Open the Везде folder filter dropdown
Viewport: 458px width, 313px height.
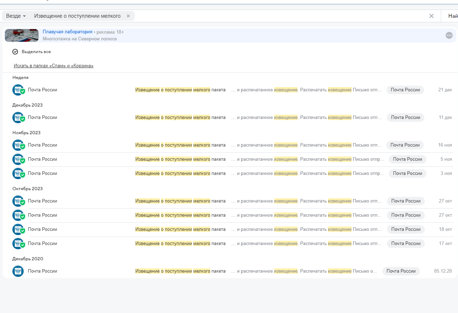(16, 16)
